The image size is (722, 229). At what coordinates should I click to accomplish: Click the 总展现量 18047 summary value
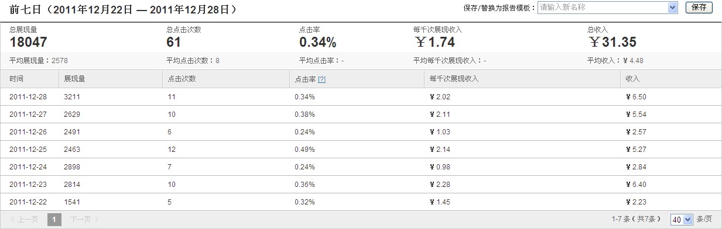(28, 42)
